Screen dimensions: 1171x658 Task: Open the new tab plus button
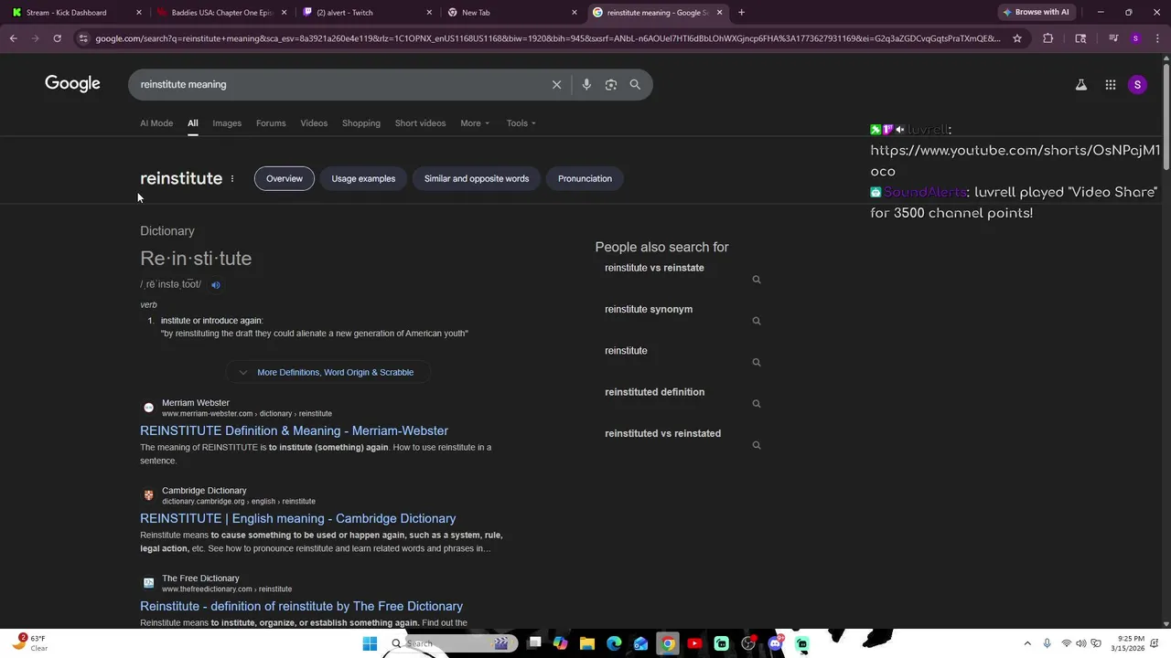(x=741, y=13)
